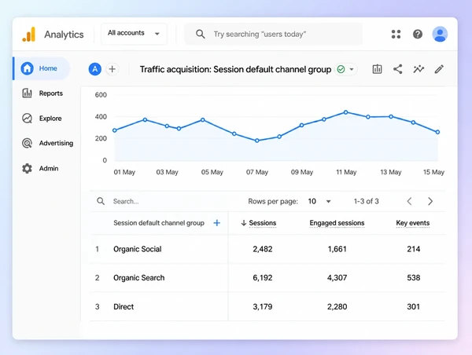This screenshot has width=472, height=355.
Task: Select the Direct row label
Action: point(124,306)
